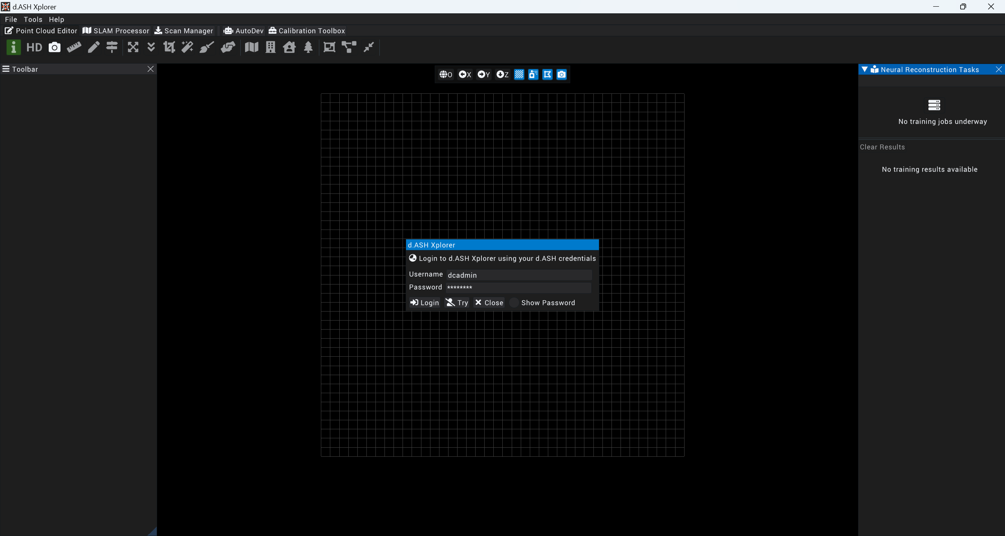This screenshot has width=1005, height=536.
Task: Click the node diagram icon in the toolbar
Action: 349,47
